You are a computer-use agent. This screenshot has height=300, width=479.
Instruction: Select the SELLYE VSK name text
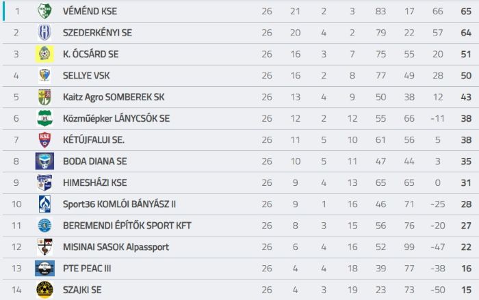click(x=86, y=75)
